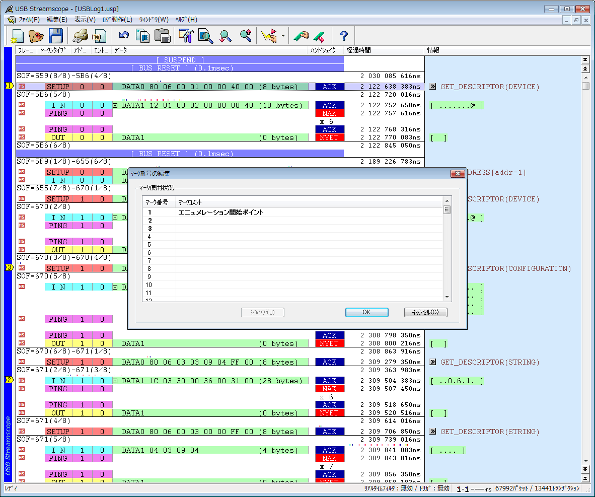Select mark number 7 row in the list
The image size is (595, 497).
point(292,260)
